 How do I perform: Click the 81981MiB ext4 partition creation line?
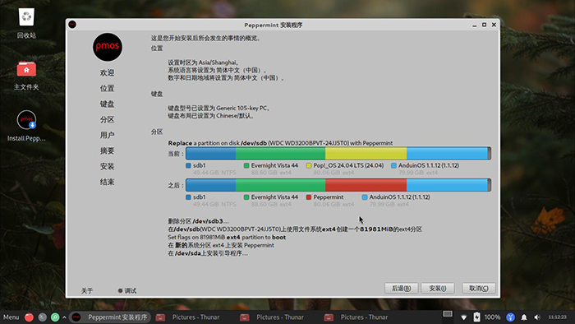click(295, 229)
